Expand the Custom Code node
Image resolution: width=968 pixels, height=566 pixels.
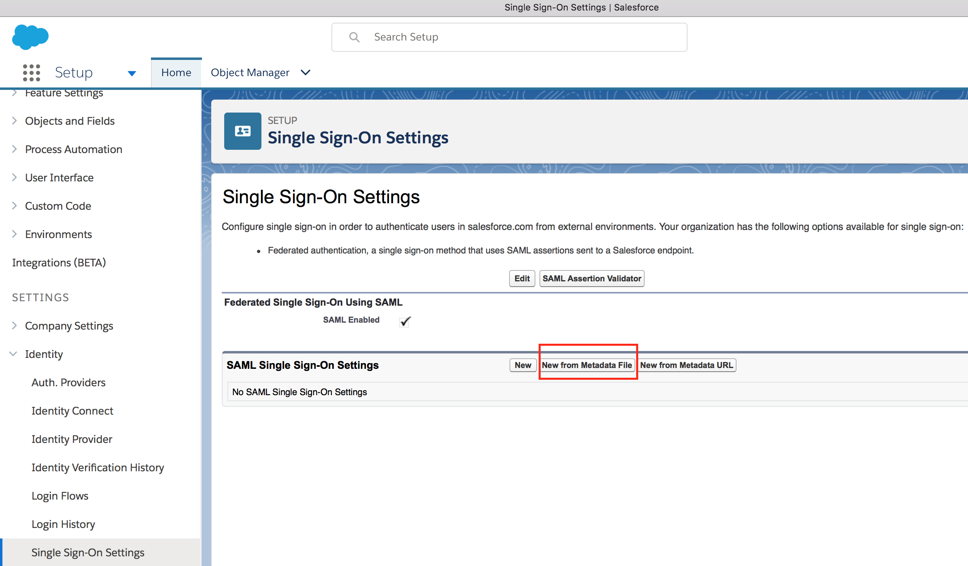coord(15,206)
